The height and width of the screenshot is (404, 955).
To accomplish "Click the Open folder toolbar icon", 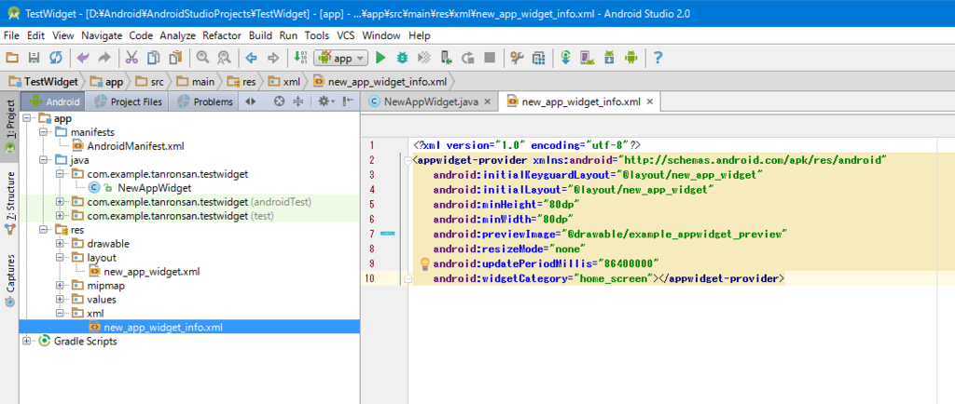I will pos(12,59).
